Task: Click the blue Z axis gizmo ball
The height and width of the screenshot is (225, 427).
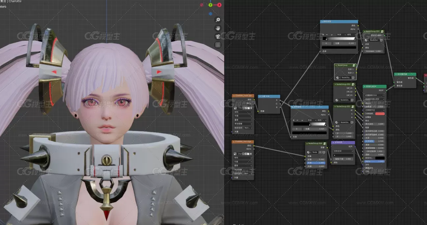Action: [x=210, y=14]
